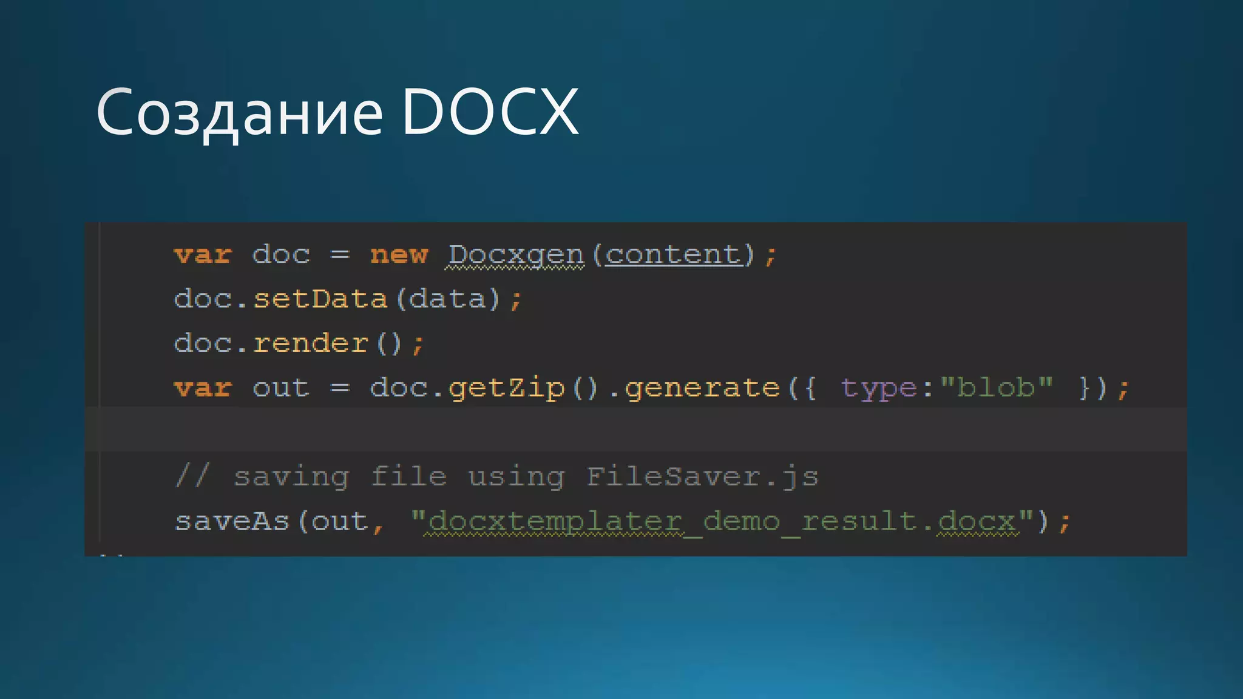Click the "out" variable declaration
The width and height of the screenshot is (1243, 699).
click(281, 388)
